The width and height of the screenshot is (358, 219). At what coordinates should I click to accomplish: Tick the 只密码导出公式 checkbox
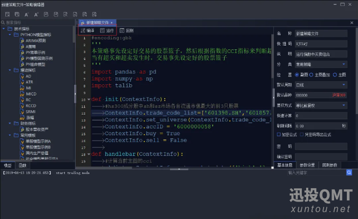[302, 135]
